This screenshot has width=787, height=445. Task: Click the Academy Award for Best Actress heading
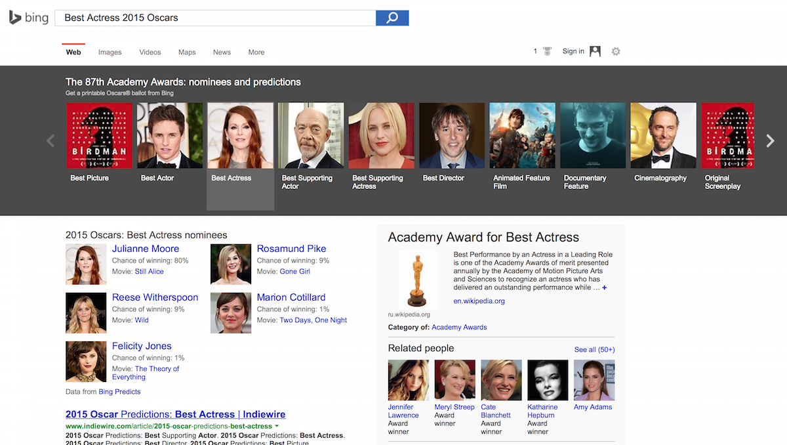tap(483, 238)
